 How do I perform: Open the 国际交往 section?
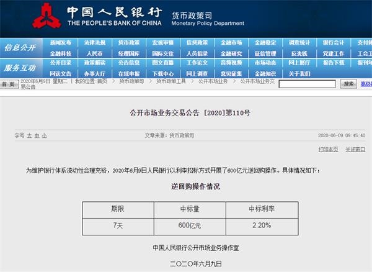(162, 53)
